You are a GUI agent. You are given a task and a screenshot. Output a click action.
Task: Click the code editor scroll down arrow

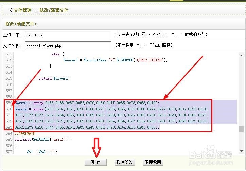[242, 151]
